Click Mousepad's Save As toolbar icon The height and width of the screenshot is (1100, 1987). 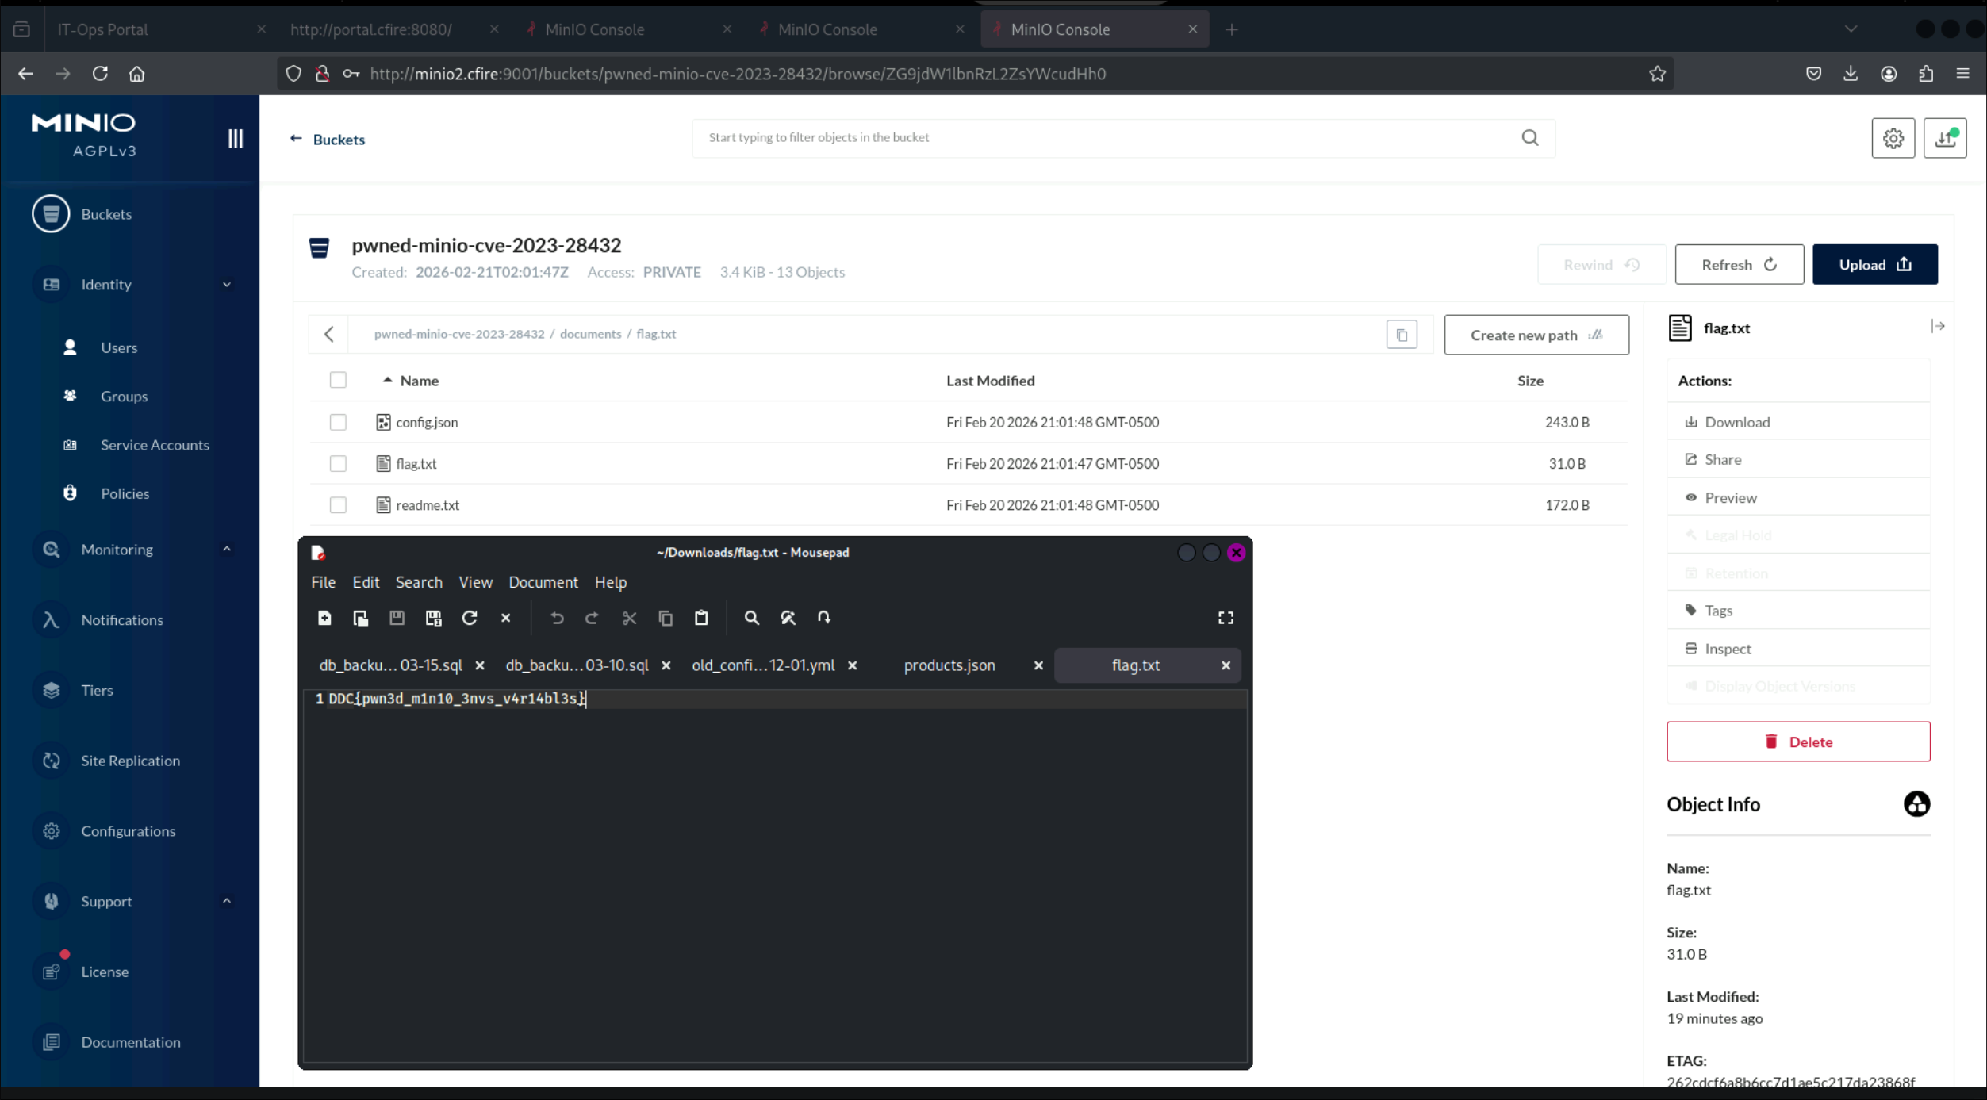point(433,618)
